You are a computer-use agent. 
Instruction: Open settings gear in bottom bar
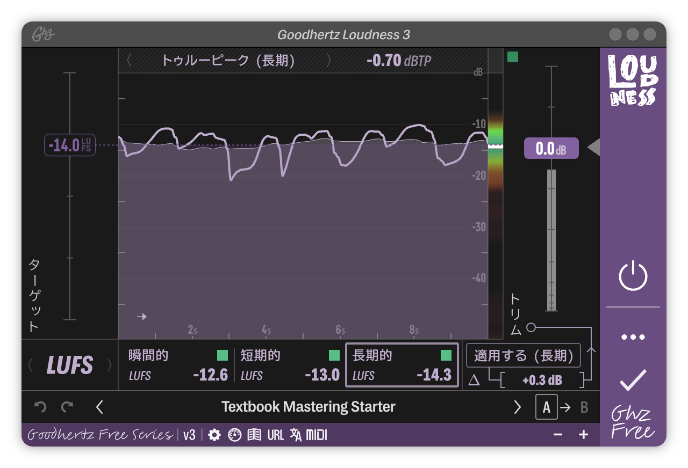coord(214,435)
